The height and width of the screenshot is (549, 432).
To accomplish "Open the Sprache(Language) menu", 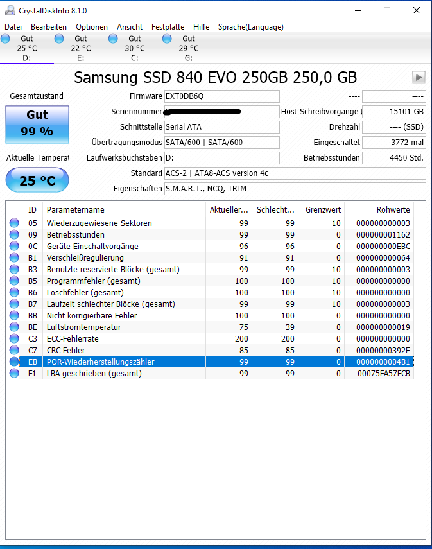I will 250,27.
